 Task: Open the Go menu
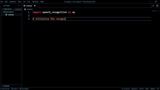[24, 2]
